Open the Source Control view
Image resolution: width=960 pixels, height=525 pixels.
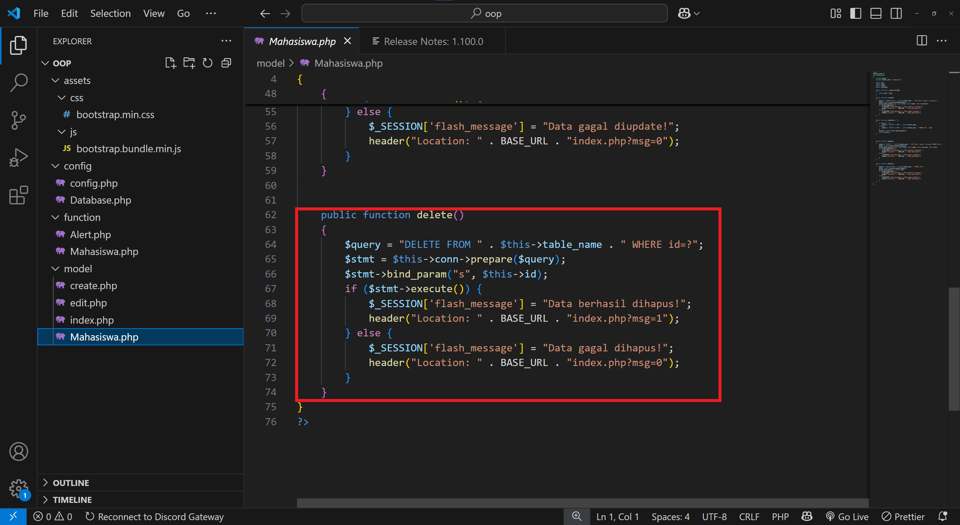[x=18, y=120]
